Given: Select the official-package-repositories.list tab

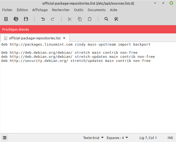Looking at the screenshot, I should coord(35,38).
